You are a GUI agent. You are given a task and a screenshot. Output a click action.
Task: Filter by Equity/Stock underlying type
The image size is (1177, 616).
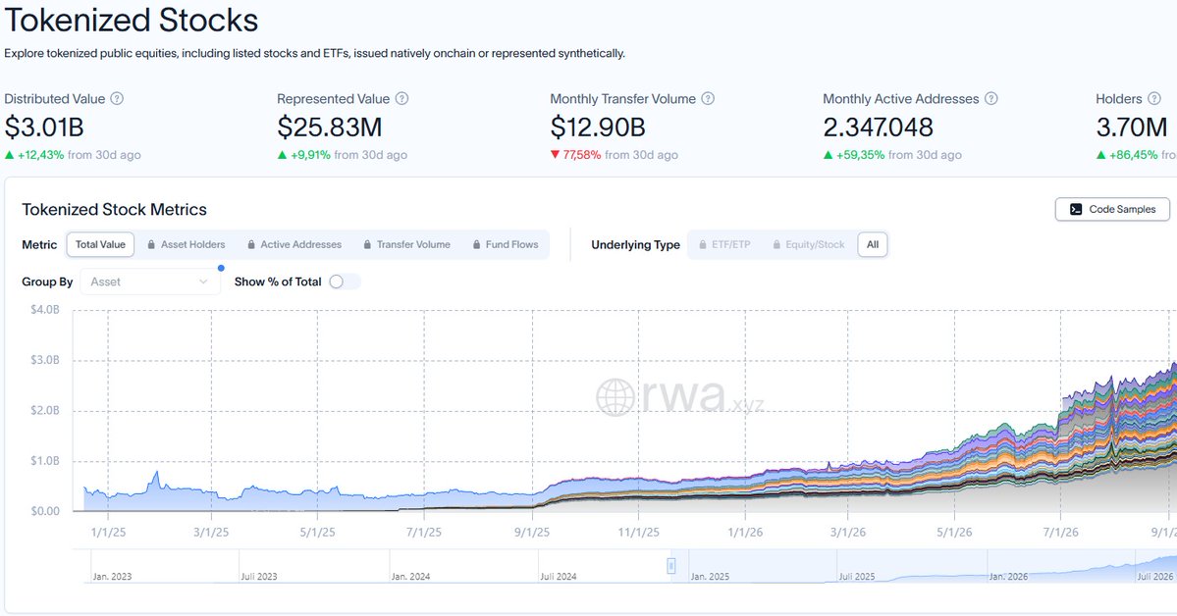809,244
